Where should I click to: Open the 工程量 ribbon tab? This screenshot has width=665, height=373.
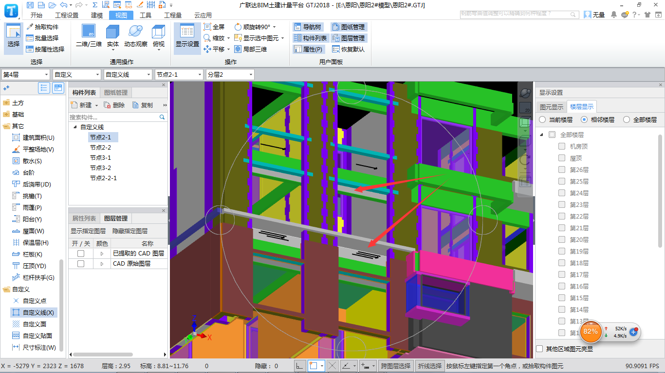coord(173,15)
